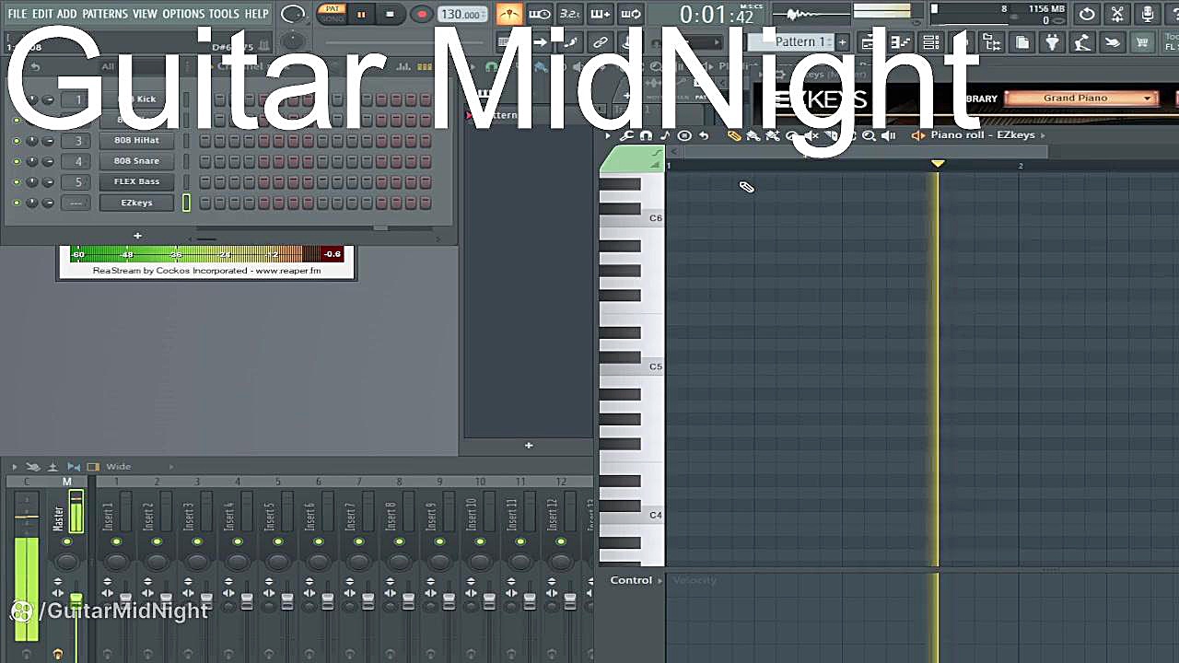Select the 808 Snare channel button
This screenshot has width=1179, height=663.
[136, 161]
